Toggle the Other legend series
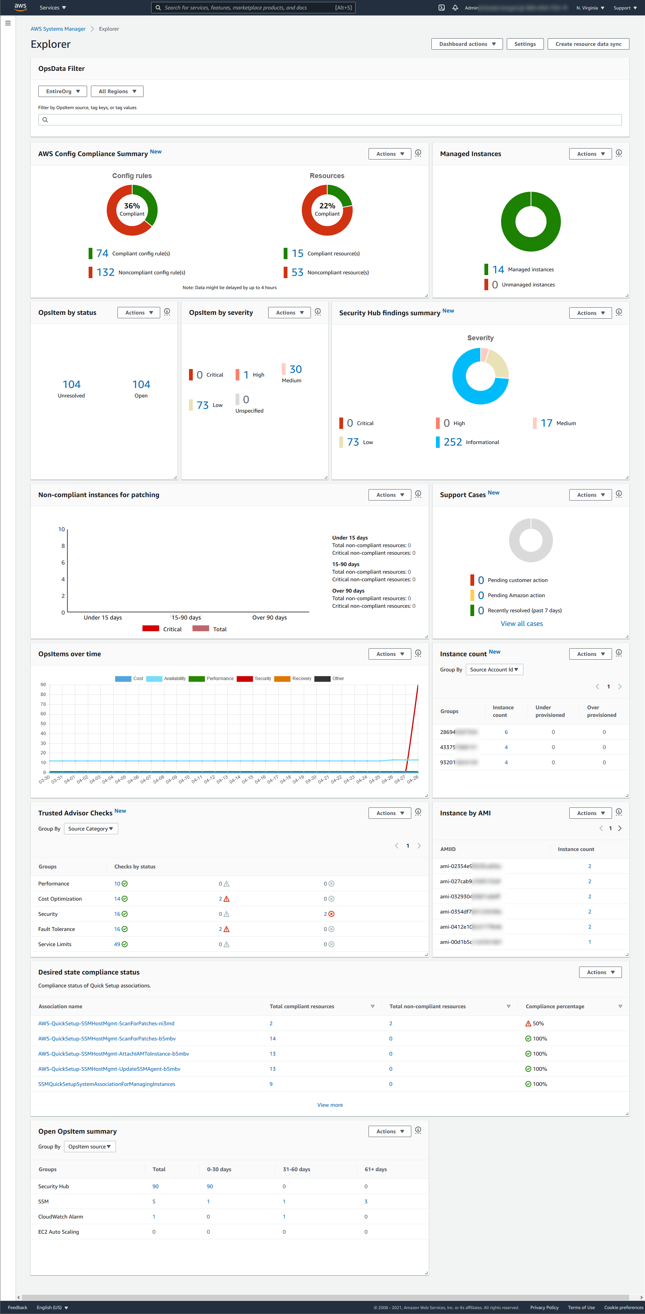This screenshot has width=645, height=1314. point(330,679)
